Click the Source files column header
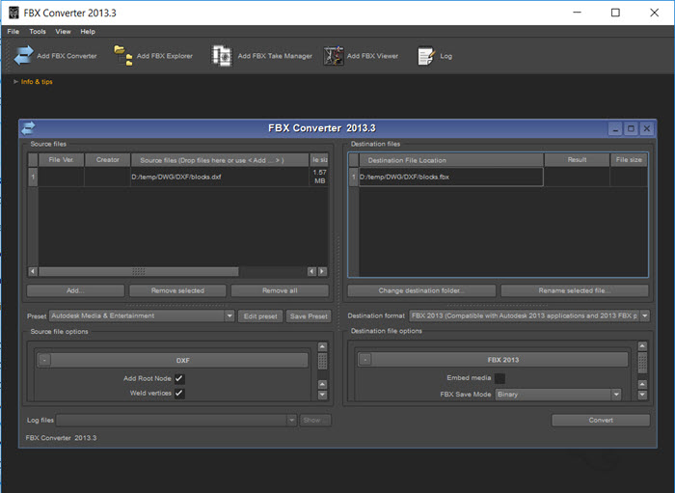The height and width of the screenshot is (493, 675). tap(220, 160)
